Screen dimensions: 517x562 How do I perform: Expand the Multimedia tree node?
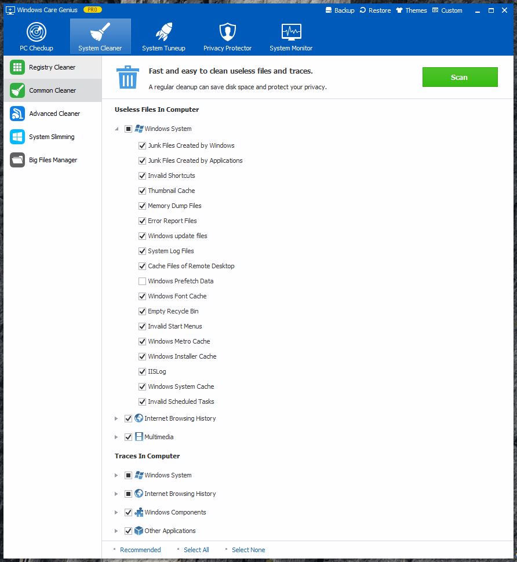pyautogui.click(x=116, y=437)
